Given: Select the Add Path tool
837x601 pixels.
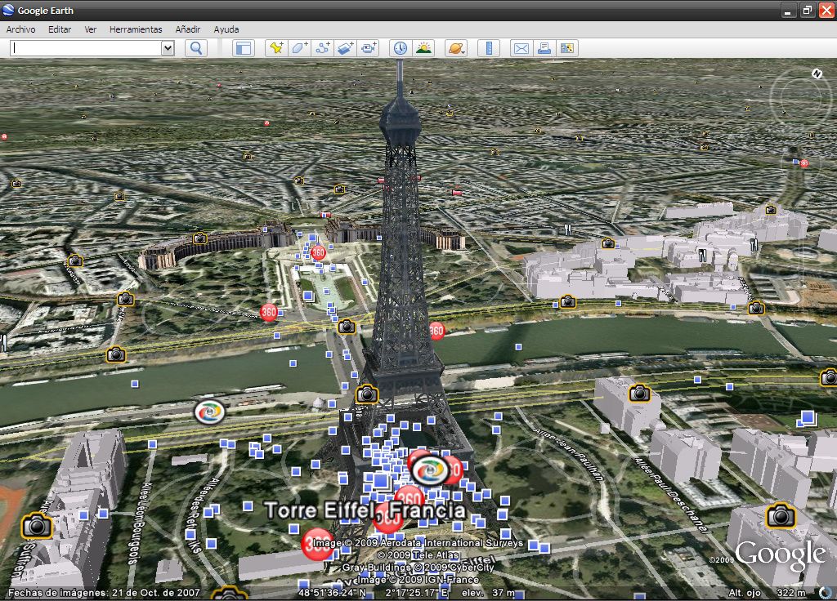Looking at the screenshot, I should [322, 48].
